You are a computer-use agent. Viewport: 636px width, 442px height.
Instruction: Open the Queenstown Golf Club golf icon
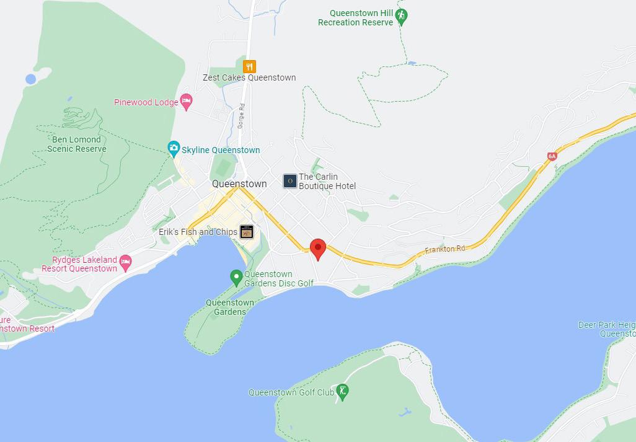(x=342, y=392)
